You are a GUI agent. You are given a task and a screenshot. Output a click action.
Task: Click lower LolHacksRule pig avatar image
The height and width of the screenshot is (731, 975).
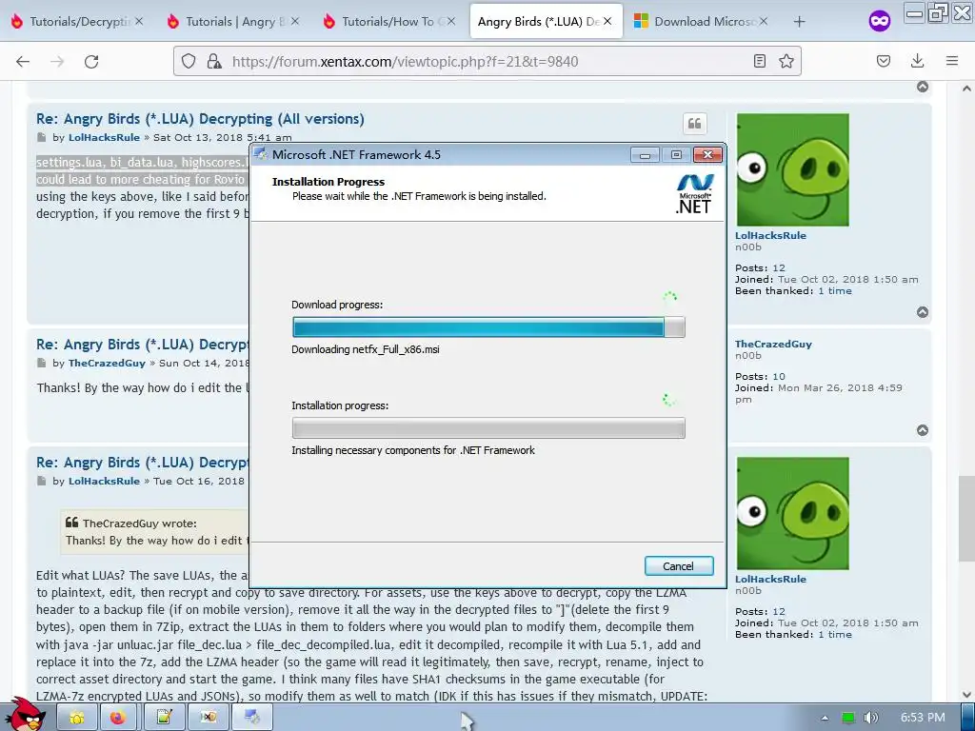(792, 513)
